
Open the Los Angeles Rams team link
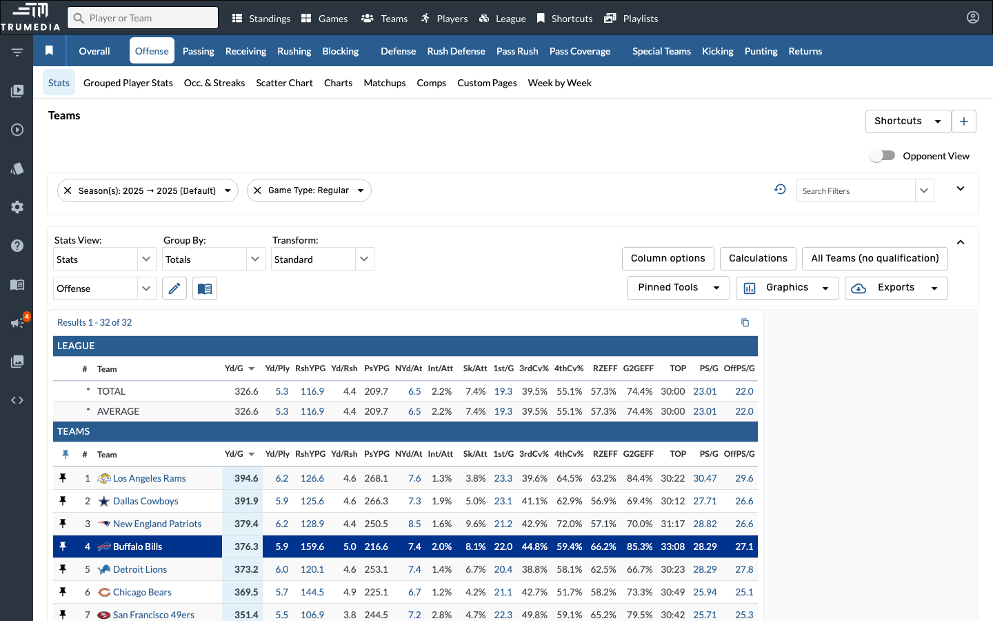tap(150, 478)
